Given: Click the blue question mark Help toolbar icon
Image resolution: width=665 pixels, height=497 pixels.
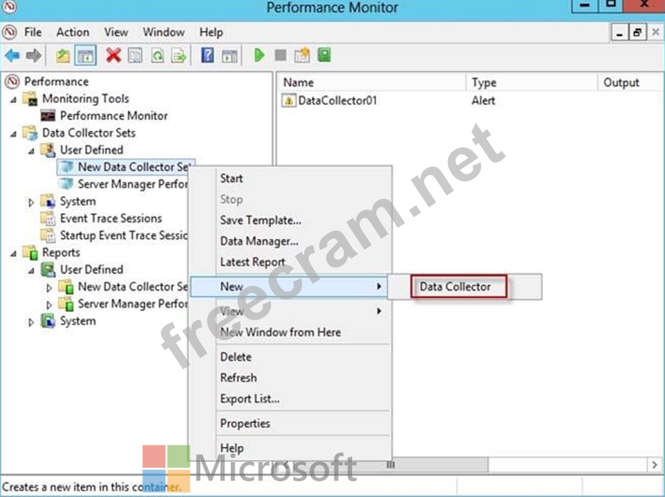Looking at the screenshot, I should (x=207, y=55).
